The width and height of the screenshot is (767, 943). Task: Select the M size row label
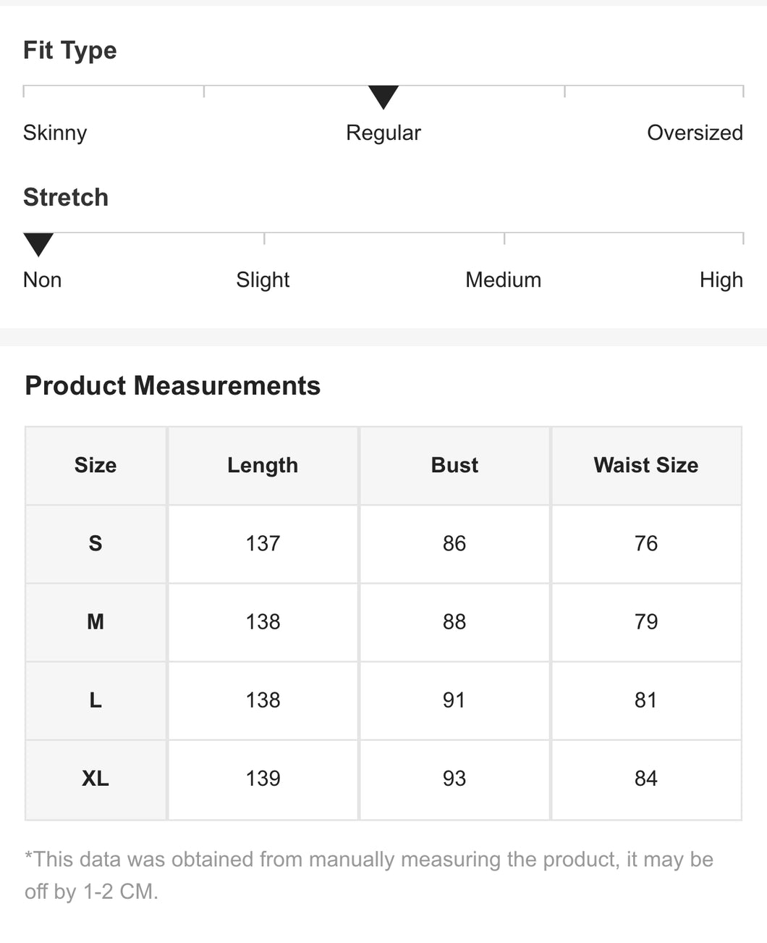(96, 621)
